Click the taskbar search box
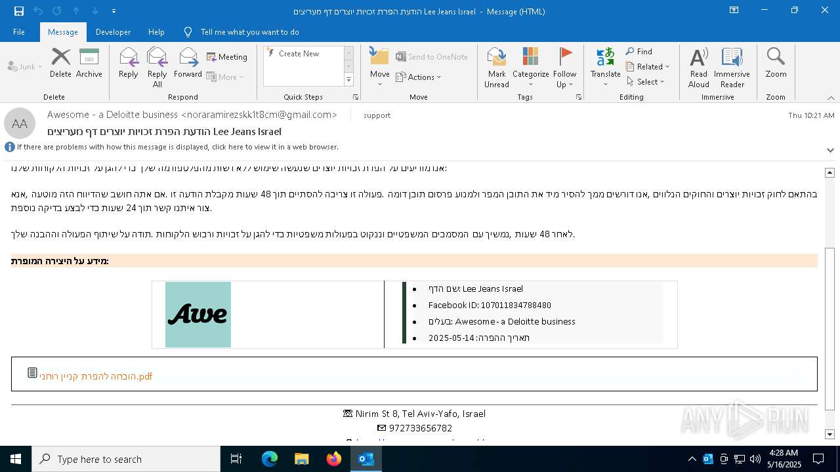 tap(126, 459)
